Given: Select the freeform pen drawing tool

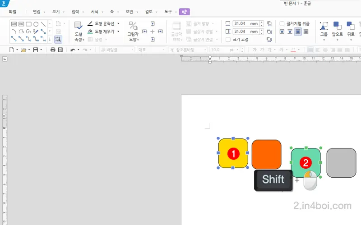Looking at the screenshot, I should (36, 31).
